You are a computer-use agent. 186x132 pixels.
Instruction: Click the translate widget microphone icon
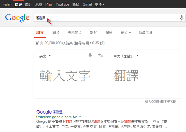pos(90,55)
